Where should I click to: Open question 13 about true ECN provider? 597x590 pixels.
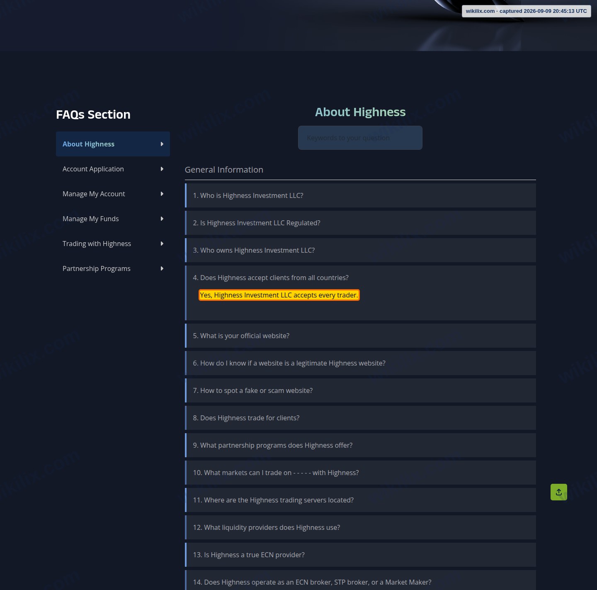tap(360, 555)
